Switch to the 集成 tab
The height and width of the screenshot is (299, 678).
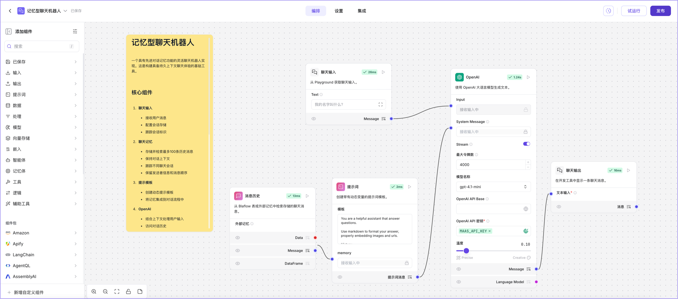[362, 11]
